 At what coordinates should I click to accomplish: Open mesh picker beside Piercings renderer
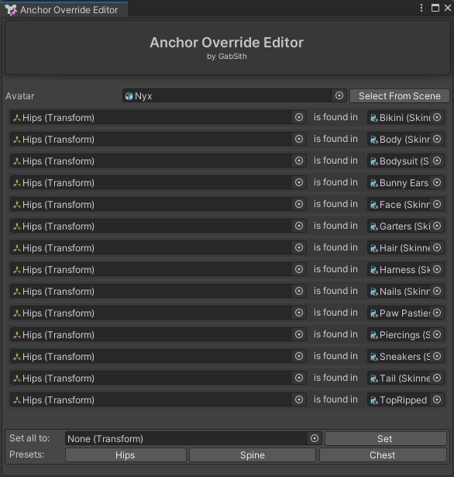(437, 334)
